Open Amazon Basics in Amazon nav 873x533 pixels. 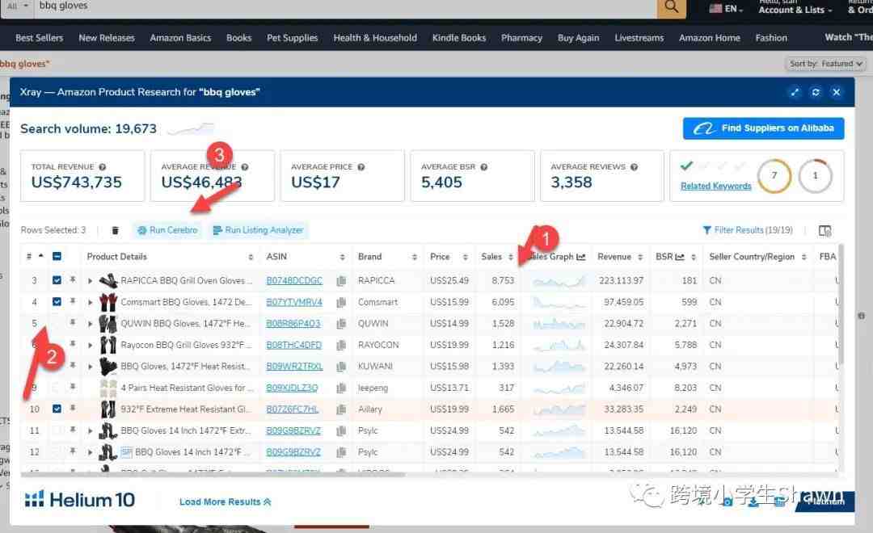180,38
